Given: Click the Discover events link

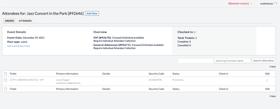Looking at the screenshot, I should [x=238, y=3].
